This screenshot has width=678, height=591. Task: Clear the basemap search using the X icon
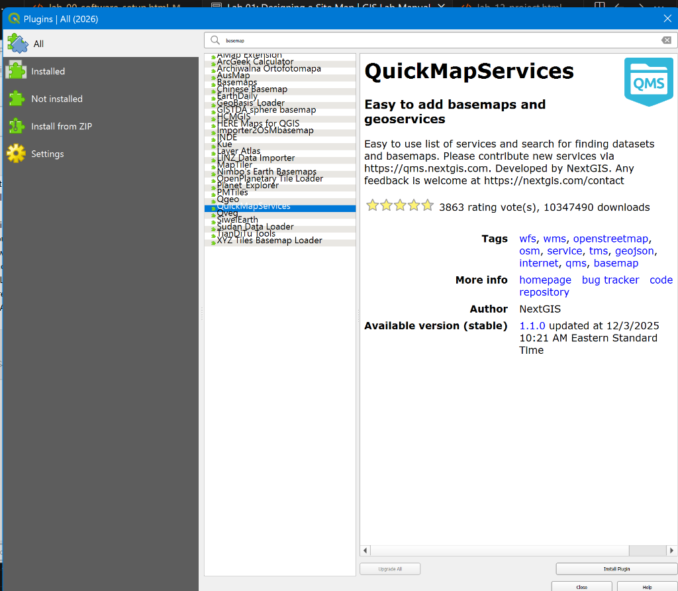tap(665, 40)
